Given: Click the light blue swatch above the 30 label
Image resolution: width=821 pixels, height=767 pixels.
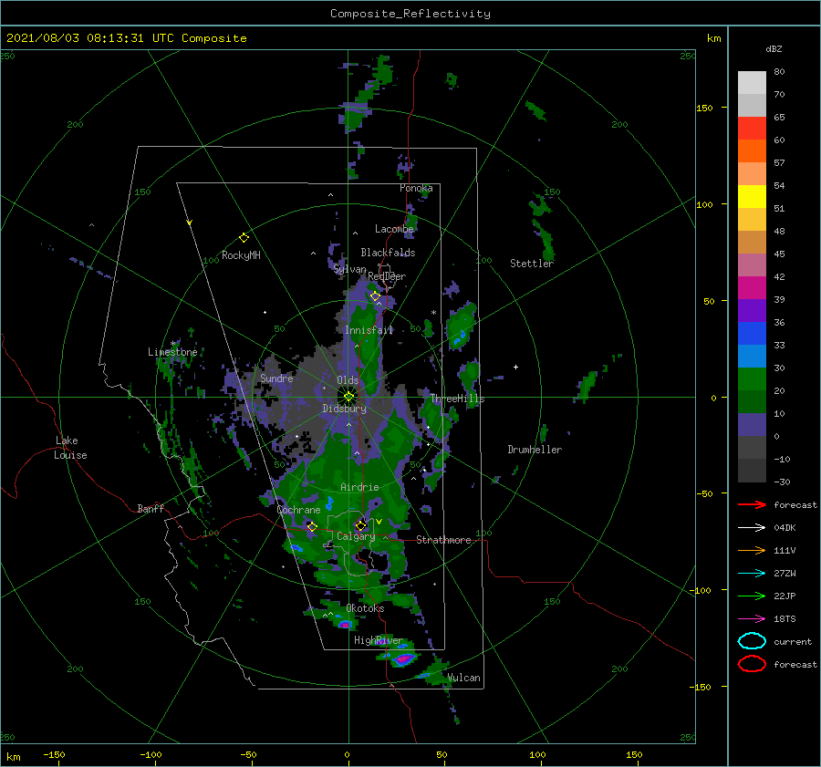Looking at the screenshot, I should (x=752, y=357).
